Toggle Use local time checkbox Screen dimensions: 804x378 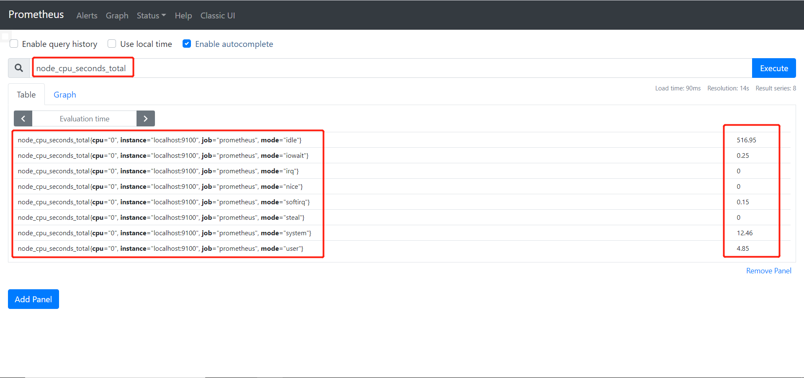pyautogui.click(x=112, y=44)
